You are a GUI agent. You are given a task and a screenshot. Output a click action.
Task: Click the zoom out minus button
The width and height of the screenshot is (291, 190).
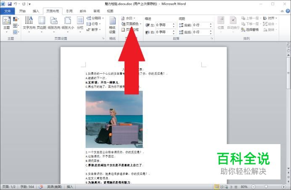[254, 187]
